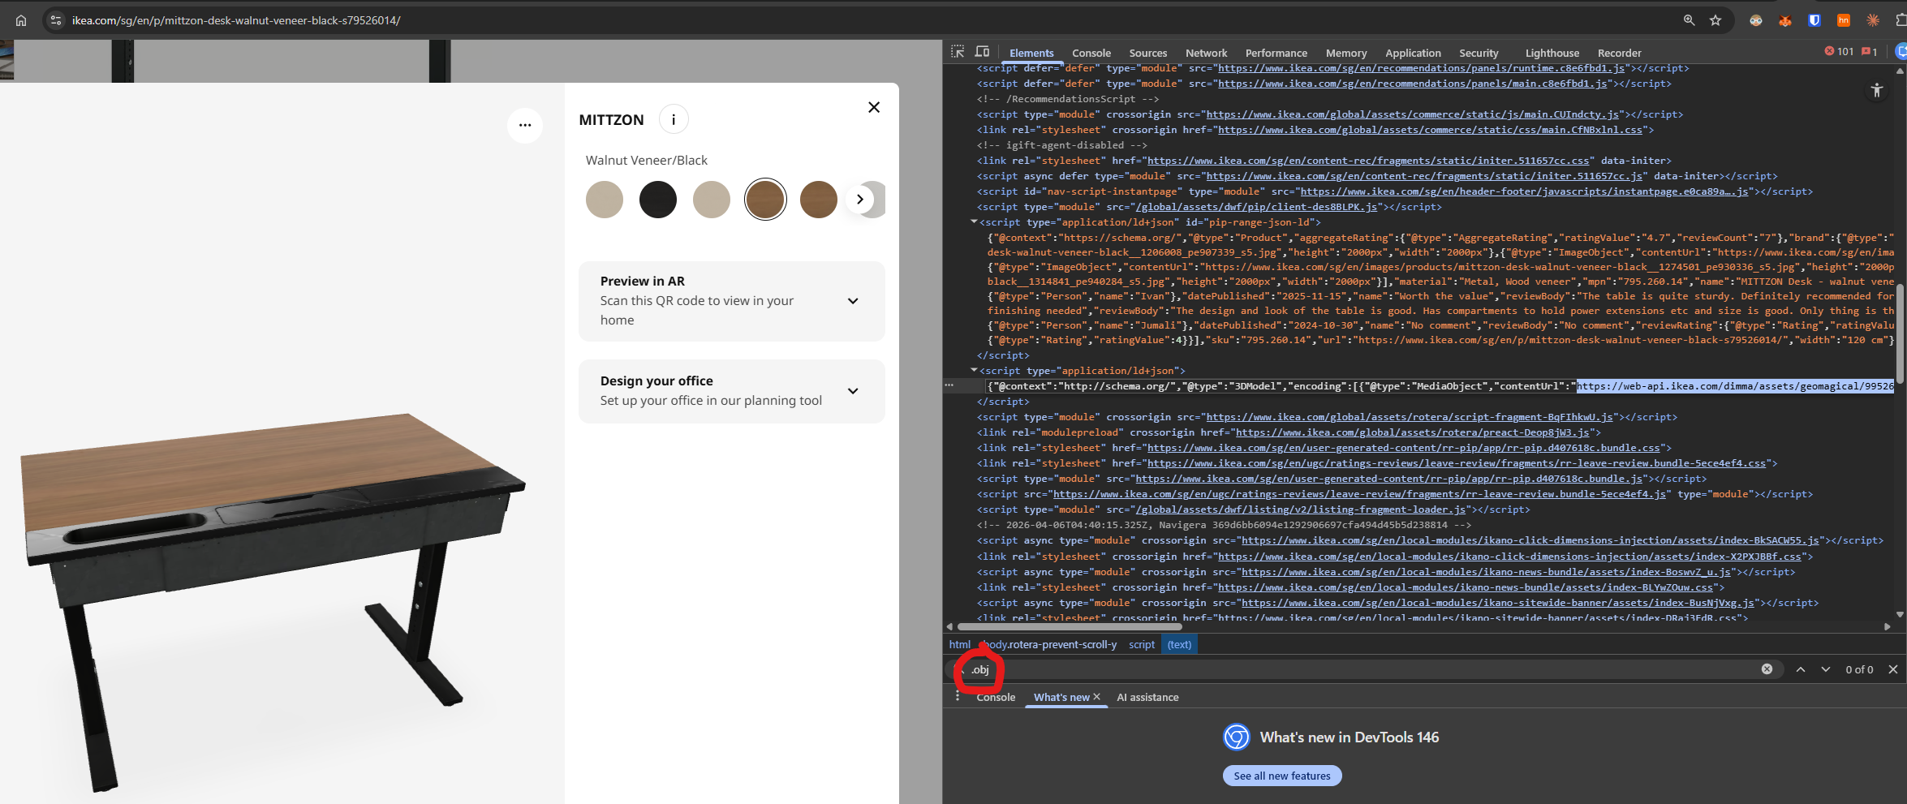
Task: Close the MITTZON 3D viewer dialog
Action: 874,107
